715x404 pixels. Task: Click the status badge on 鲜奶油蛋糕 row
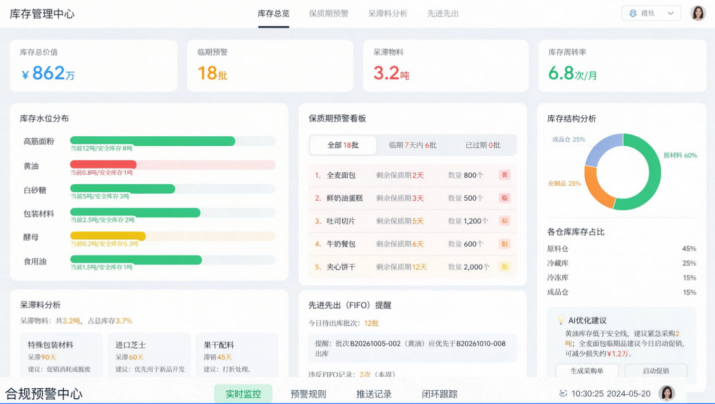(x=505, y=198)
